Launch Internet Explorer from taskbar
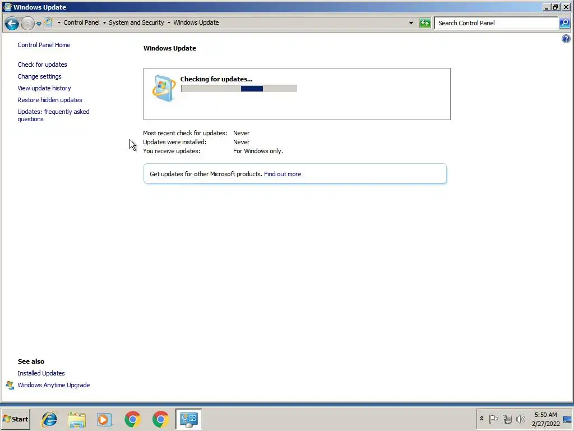The image size is (574, 431). point(49,419)
